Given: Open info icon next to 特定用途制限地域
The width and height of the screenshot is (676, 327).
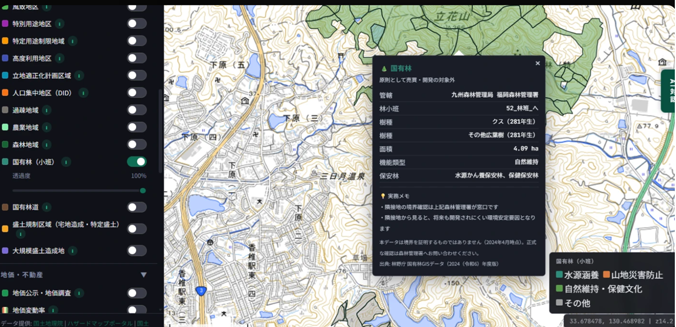Looking at the screenshot, I should pyautogui.click(x=73, y=41).
